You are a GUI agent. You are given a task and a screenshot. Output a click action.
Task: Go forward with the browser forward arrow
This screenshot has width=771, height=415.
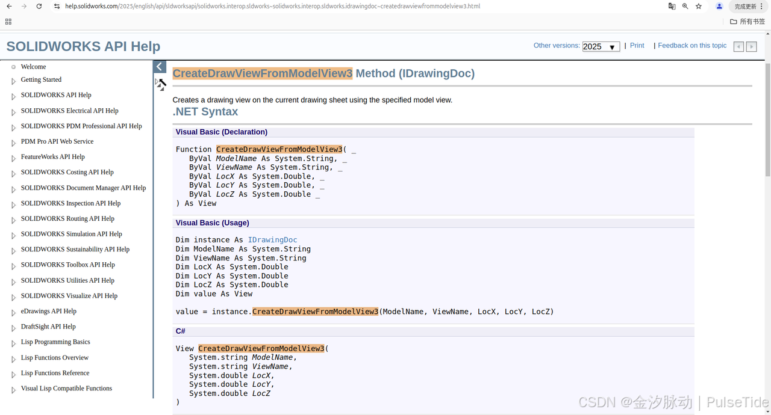point(24,6)
